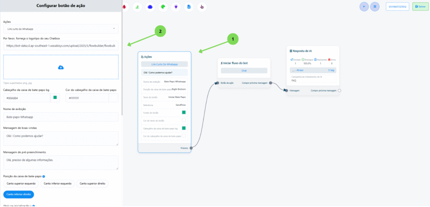Save the flow with Salvar button
This screenshot has width=430, height=207.
420,7
